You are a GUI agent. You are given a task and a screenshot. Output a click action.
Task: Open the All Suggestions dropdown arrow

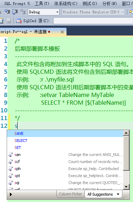click(118, 194)
